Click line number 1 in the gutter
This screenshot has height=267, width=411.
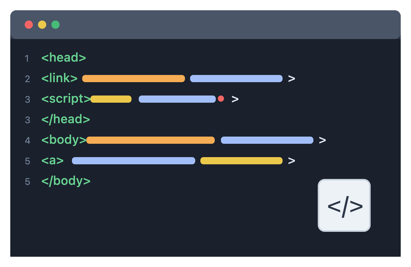tap(27, 58)
